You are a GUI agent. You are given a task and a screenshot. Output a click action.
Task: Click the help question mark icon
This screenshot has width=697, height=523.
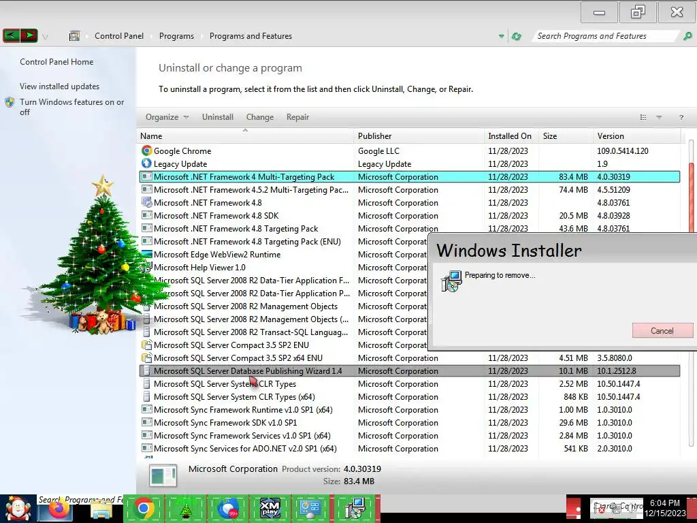(681, 117)
